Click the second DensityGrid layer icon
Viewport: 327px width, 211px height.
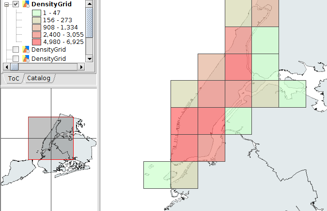[x=26, y=50]
